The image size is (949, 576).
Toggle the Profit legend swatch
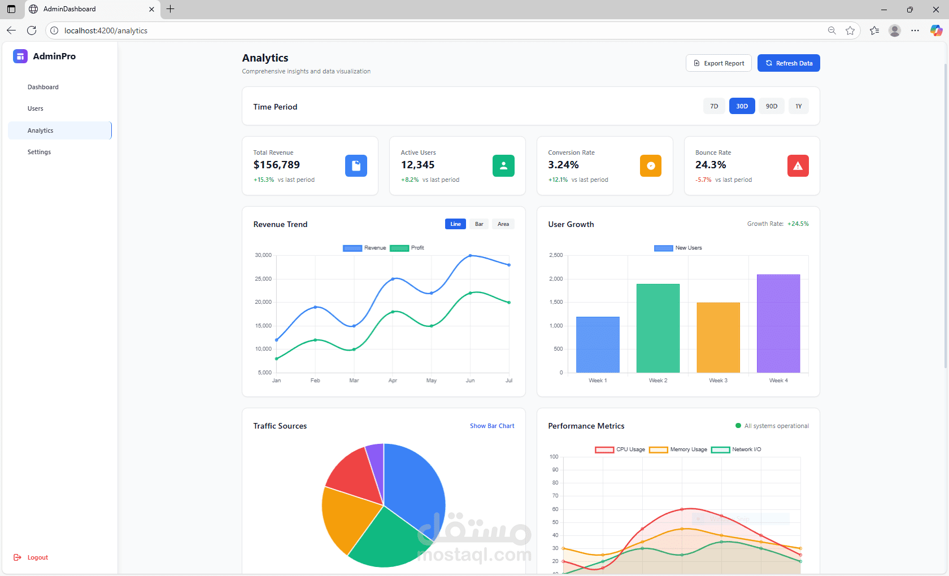[399, 248]
